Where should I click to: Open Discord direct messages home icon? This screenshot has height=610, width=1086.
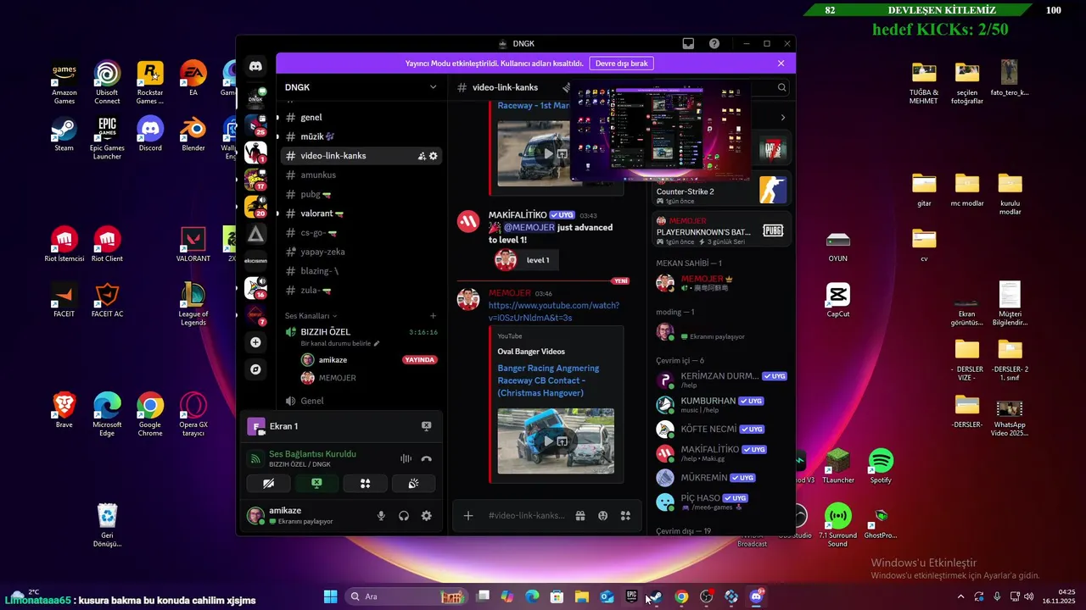[x=255, y=66]
